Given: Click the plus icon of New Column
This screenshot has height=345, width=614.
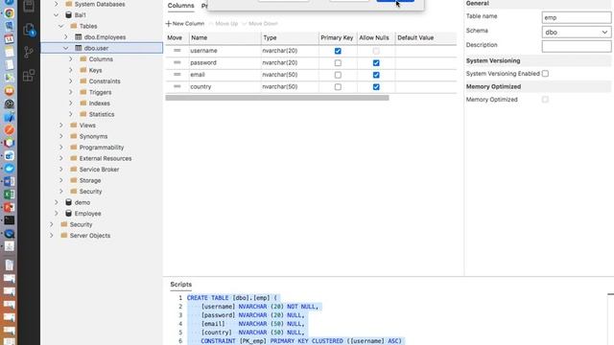Looking at the screenshot, I should (169, 23).
